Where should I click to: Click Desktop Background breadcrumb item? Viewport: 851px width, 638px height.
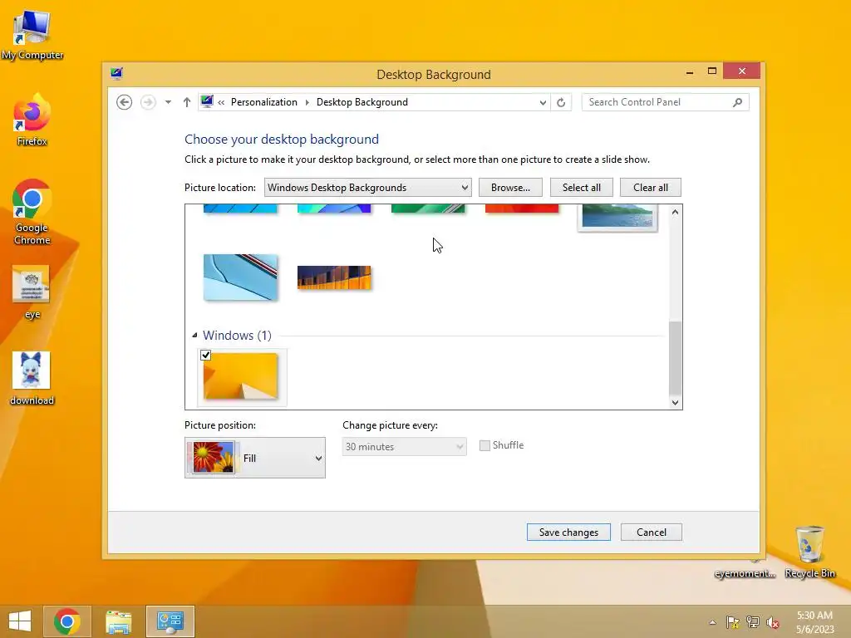click(x=362, y=102)
